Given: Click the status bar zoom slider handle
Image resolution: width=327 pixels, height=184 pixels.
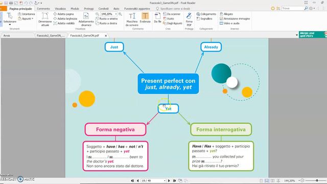Looking at the screenshot, I should (317, 180).
